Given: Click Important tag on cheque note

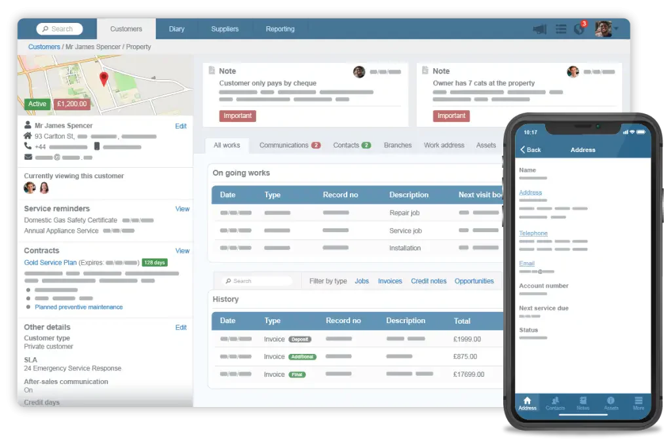Looking at the screenshot, I should 237,116.
